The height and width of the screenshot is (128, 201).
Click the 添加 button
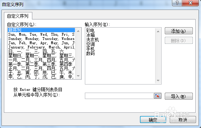pyautogui.click(x=179, y=31)
